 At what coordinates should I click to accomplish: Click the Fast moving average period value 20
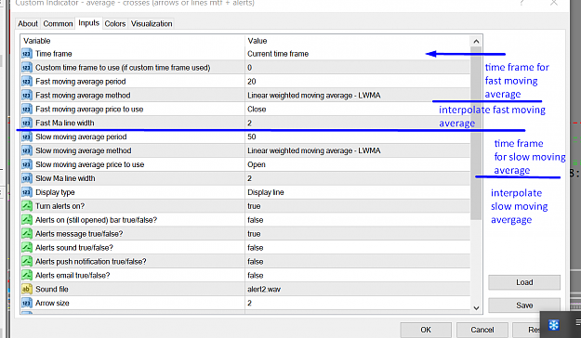252,82
